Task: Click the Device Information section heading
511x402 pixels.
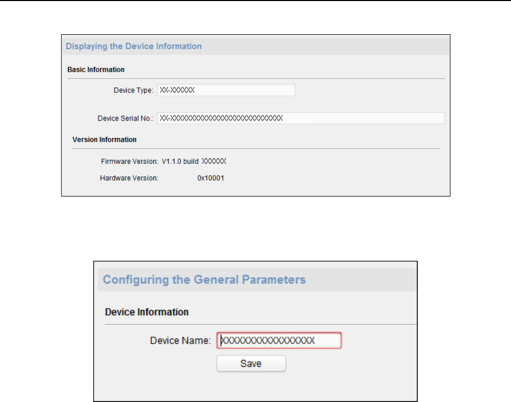Action: coord(147,312)
